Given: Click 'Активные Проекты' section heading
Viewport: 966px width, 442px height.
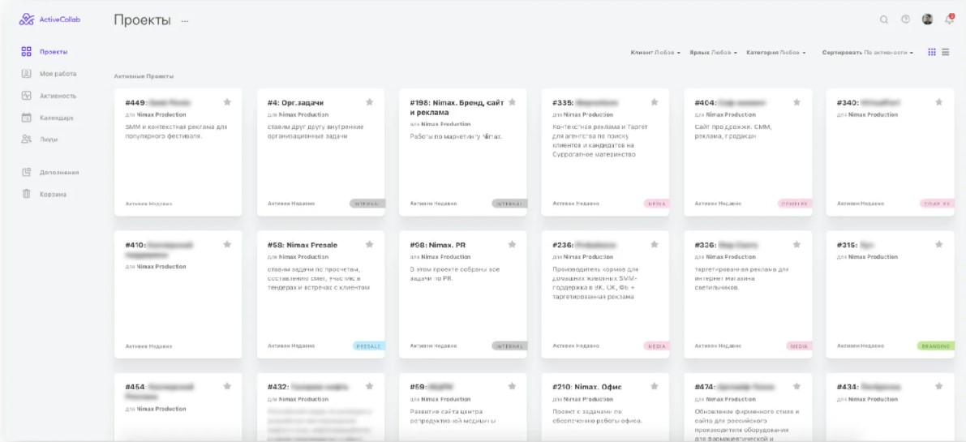Looking at the screenshot, I should [144, 76].
